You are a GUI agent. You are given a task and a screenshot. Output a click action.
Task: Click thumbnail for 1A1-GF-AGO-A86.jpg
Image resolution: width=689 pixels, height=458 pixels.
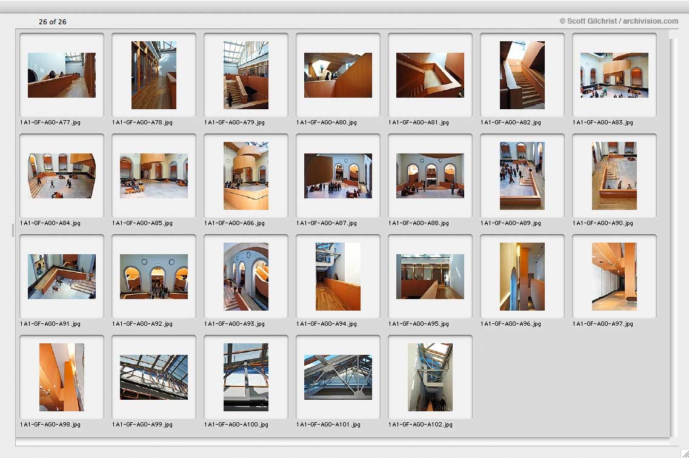246,175
